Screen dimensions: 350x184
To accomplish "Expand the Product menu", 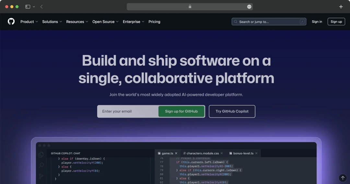I will coord(29,22).
